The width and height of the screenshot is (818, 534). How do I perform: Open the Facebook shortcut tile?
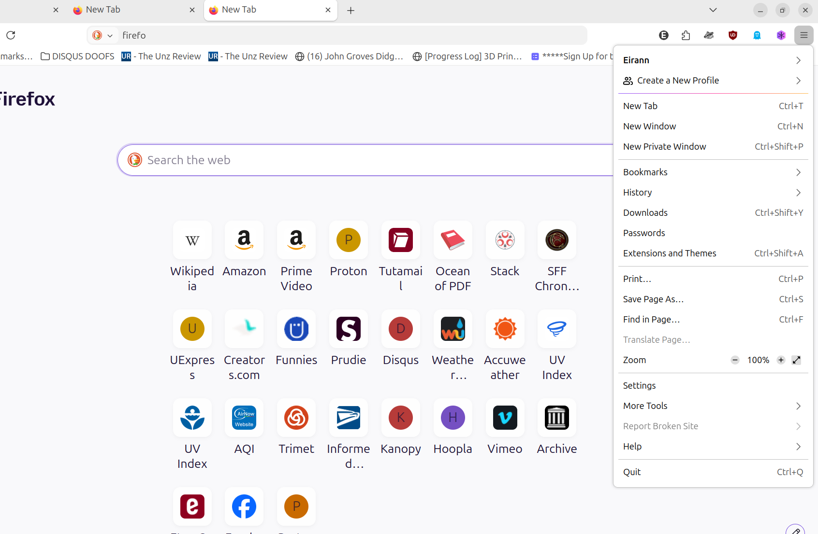pos(244,507)
